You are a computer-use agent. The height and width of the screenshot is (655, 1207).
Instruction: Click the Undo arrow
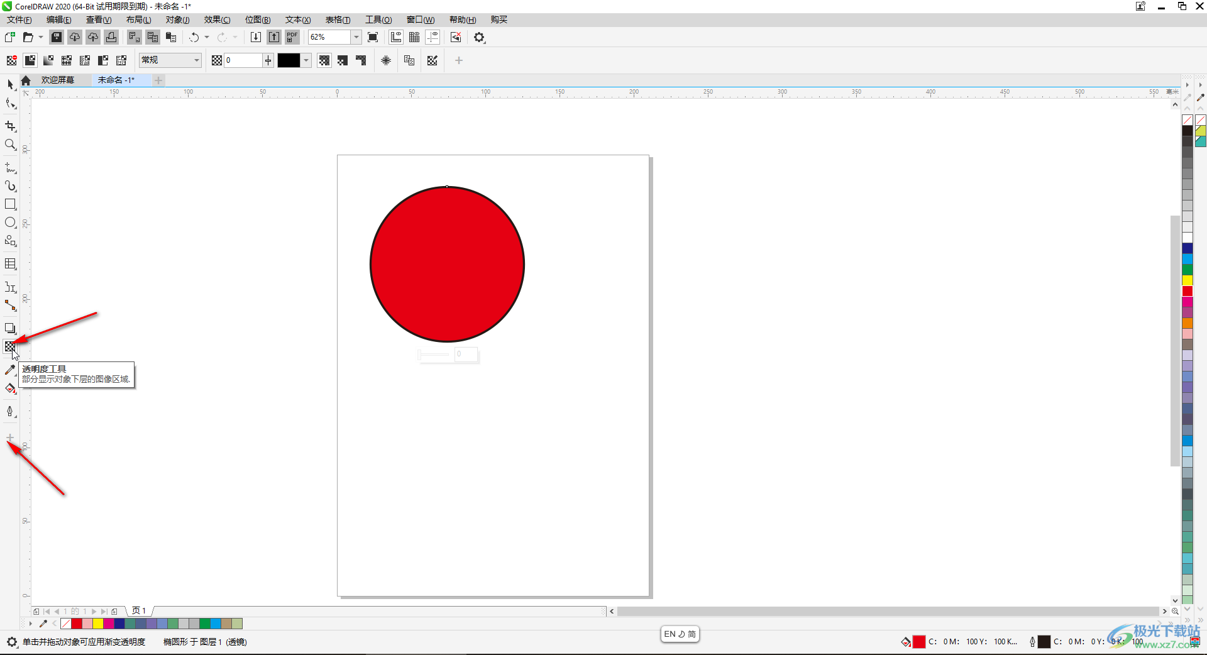(194, 37)
